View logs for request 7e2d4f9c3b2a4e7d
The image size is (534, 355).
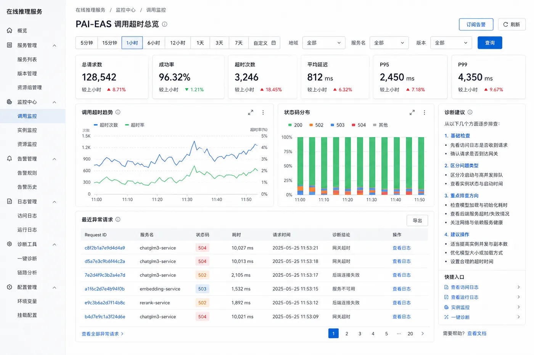[x=402, y=275]
